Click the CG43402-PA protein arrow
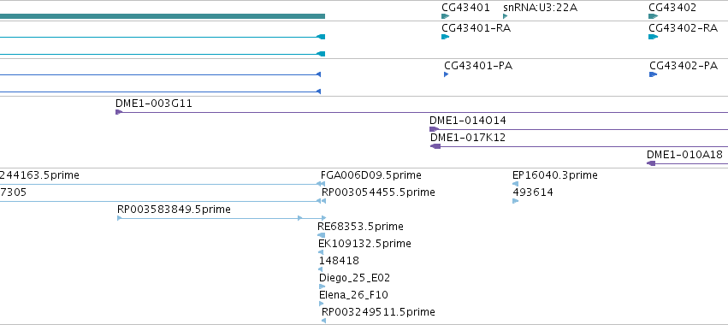 tap(654, 74)
